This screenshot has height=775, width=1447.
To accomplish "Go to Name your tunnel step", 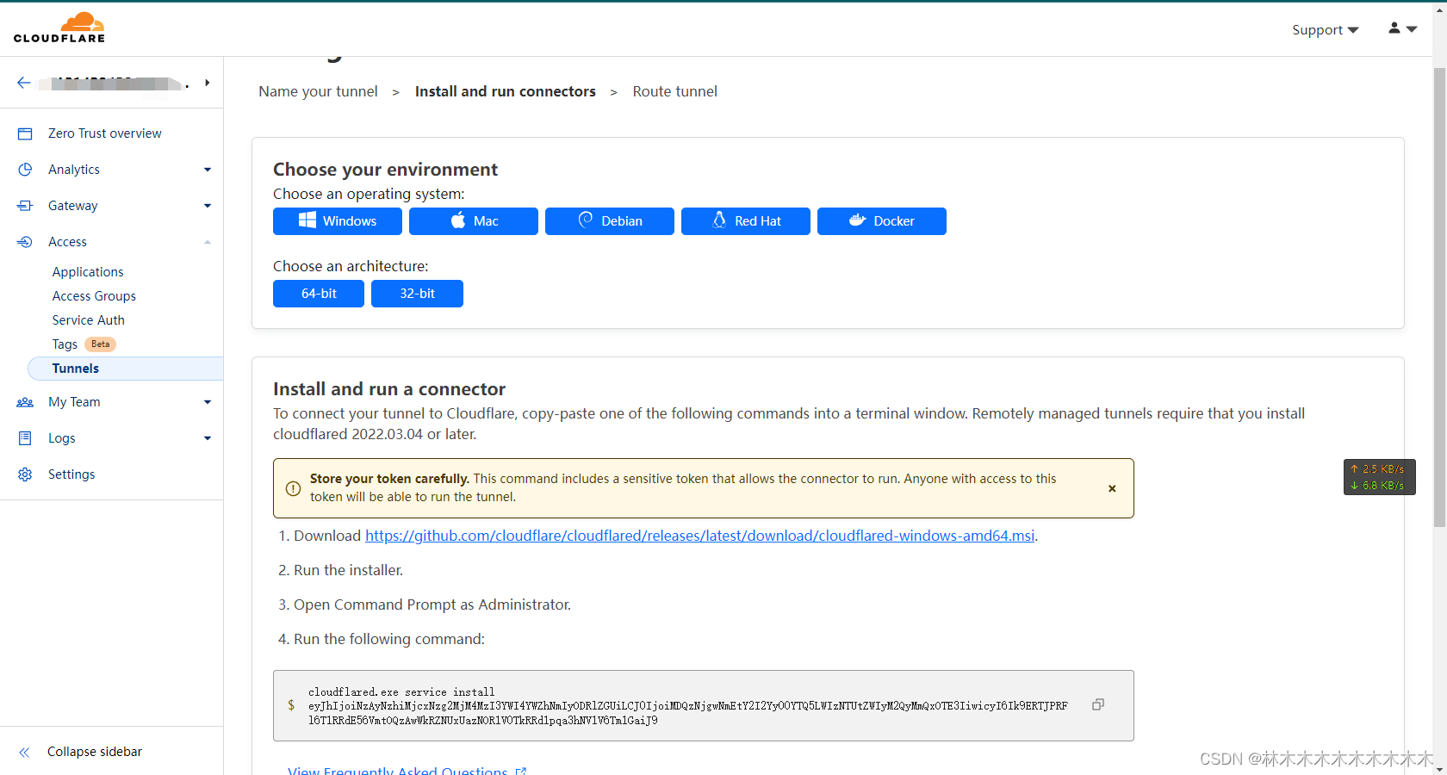I will coord(318,91).
